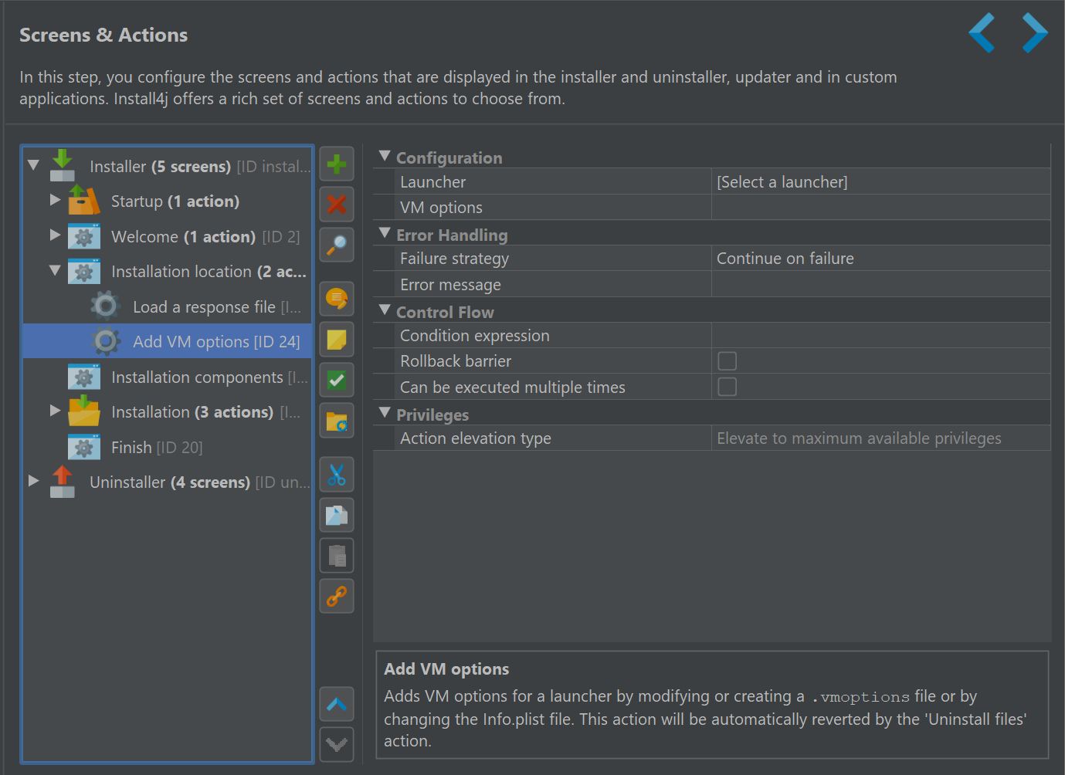Click the green plus Add button
Screen dimensions: 1065x775
pos(337,164)
